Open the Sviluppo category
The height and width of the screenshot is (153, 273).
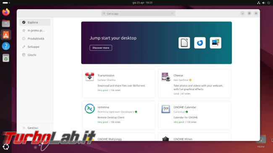click(35, 47)
